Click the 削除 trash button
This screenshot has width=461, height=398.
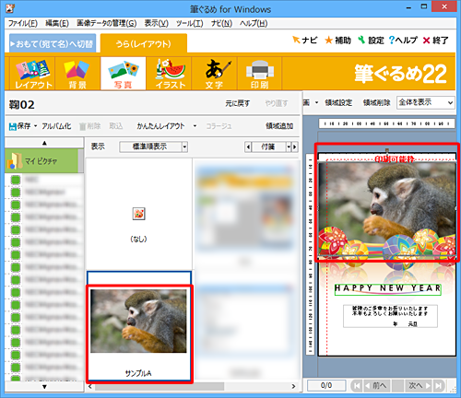(89, 126)
